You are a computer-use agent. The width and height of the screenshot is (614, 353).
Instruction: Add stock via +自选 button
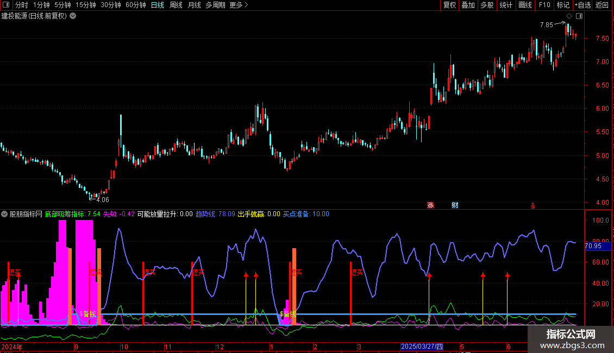(x=582, y=5)
